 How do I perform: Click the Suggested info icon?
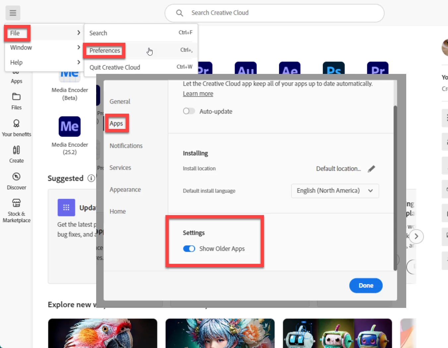tap(91, 178)
